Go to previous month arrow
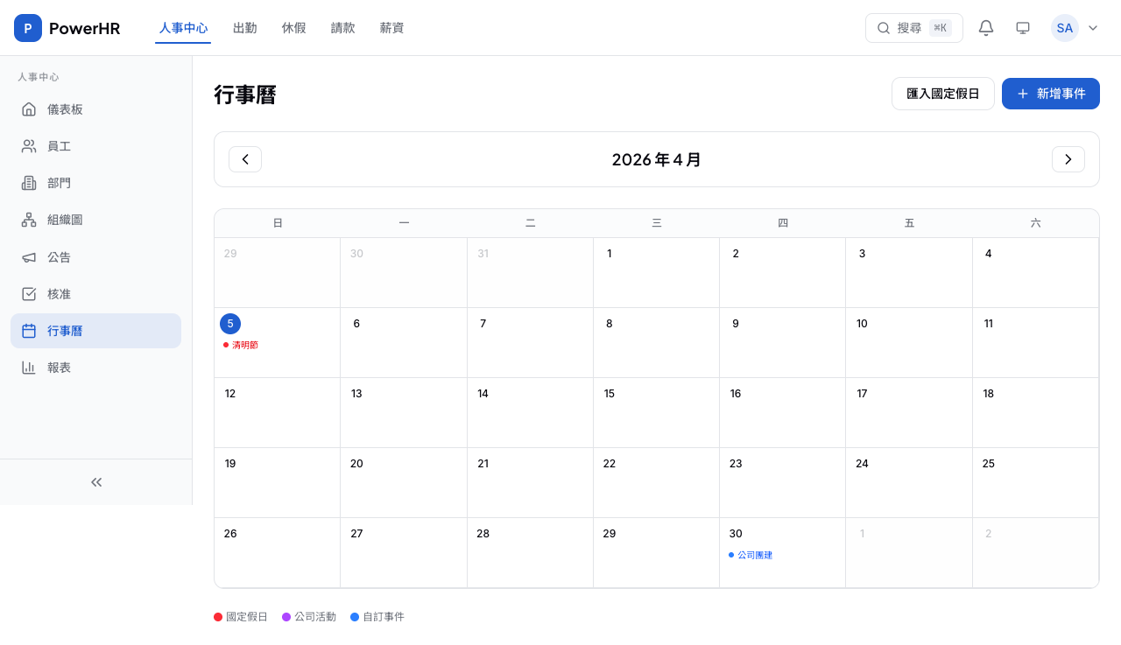This screenshot has height=645, width=1121. [x=245, y=159]
